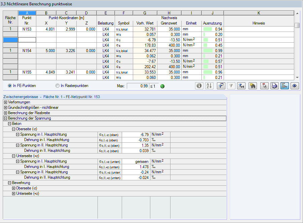Screen dimensions: 303x223
Task: Click the info icon button
Action: pos(199,86)
